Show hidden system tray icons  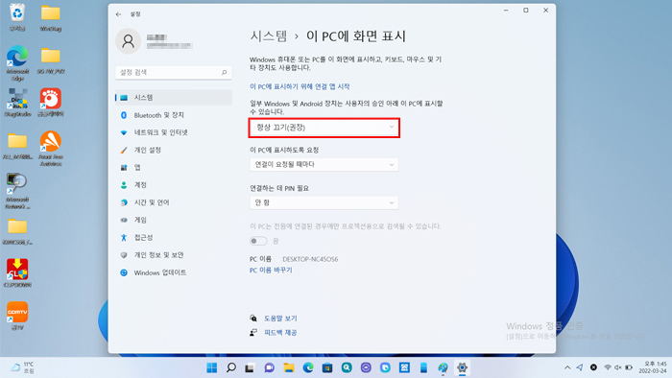567,367
